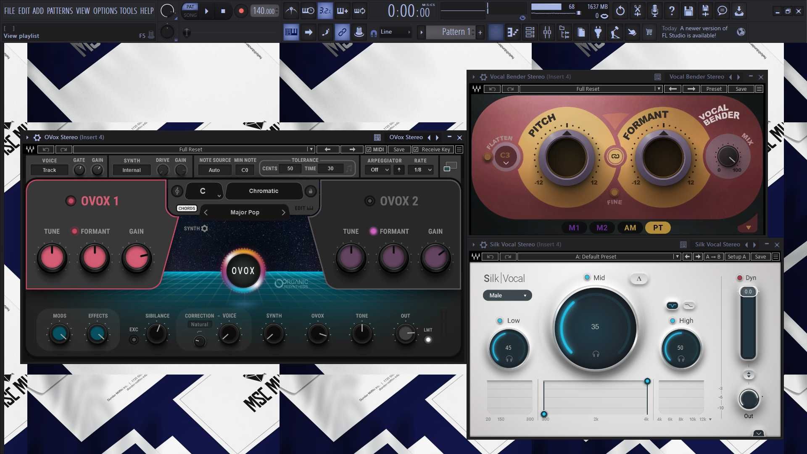Screen dimensions: 807x454
Task: Select the AM modulator tab
Action: click(x=630, y=228)
